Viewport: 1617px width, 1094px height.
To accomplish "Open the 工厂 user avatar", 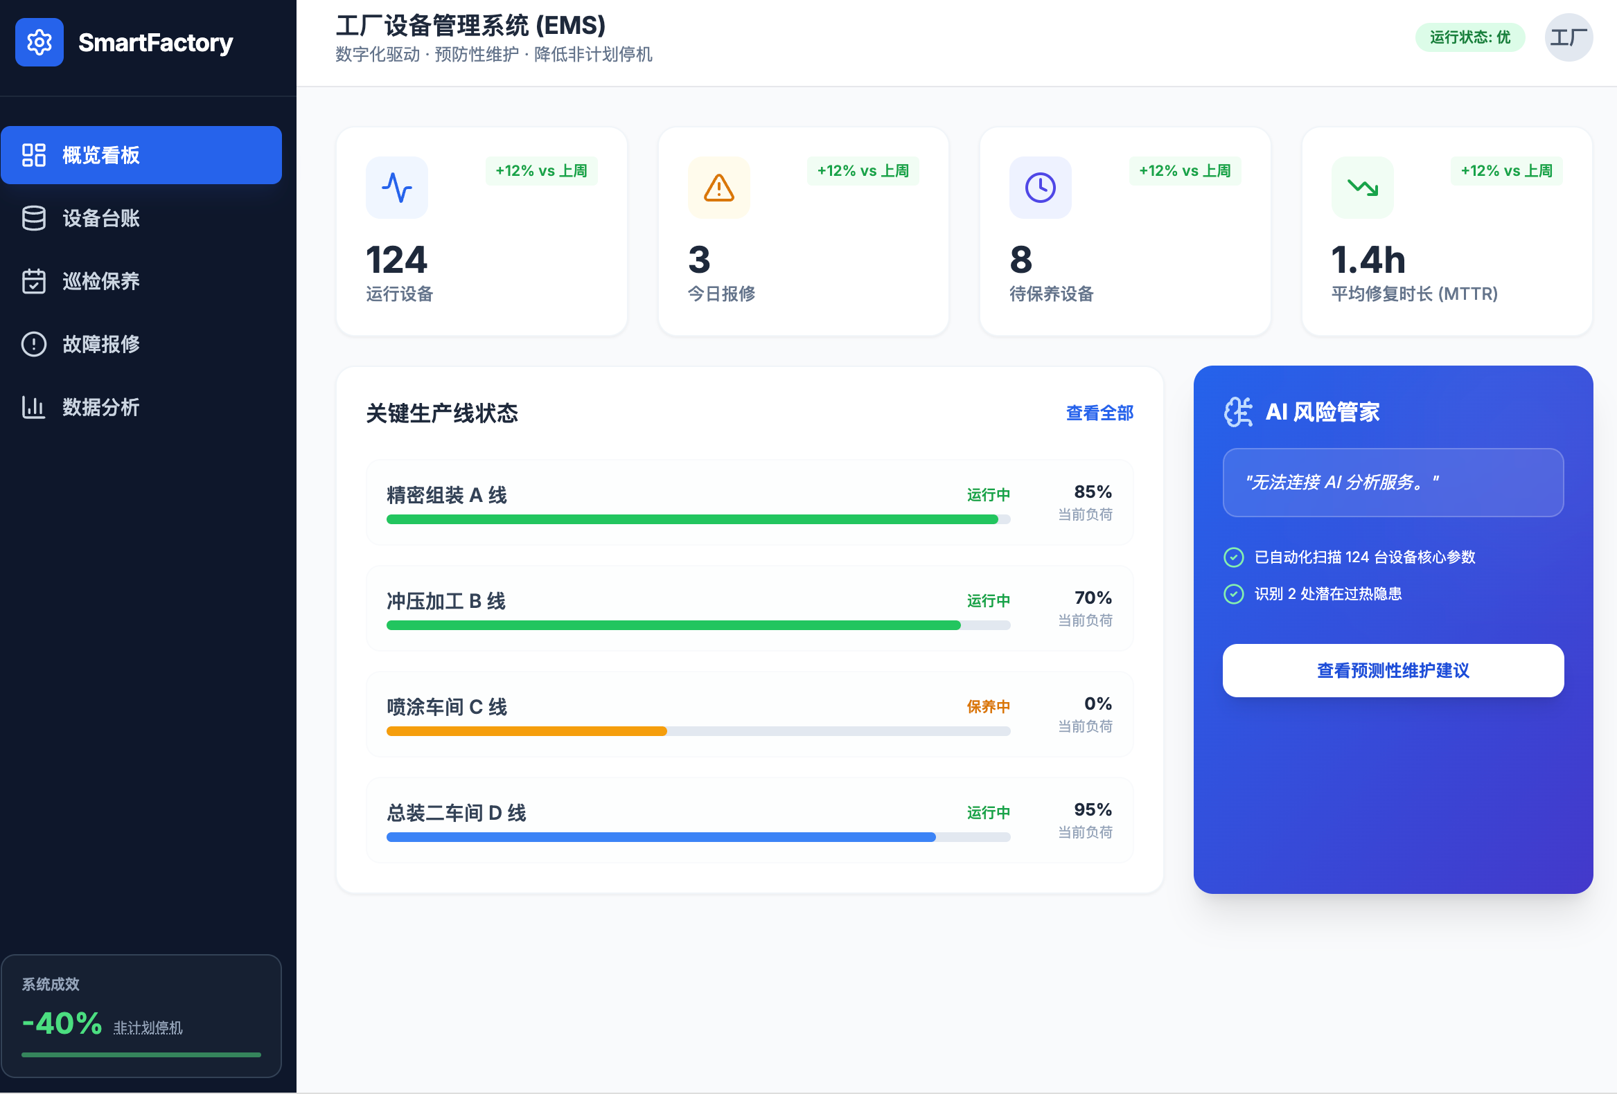I will point(1569,37).
